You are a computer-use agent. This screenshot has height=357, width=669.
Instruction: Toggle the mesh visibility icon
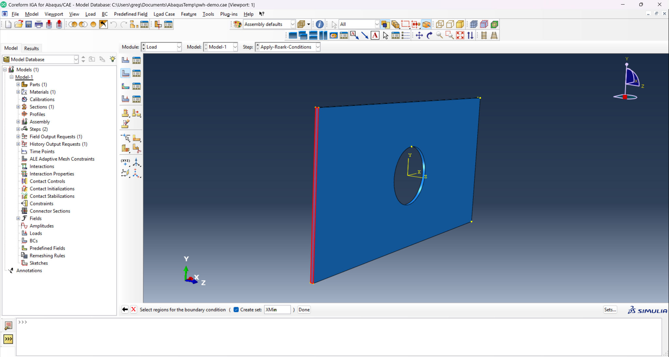click(x=474, y=24)
